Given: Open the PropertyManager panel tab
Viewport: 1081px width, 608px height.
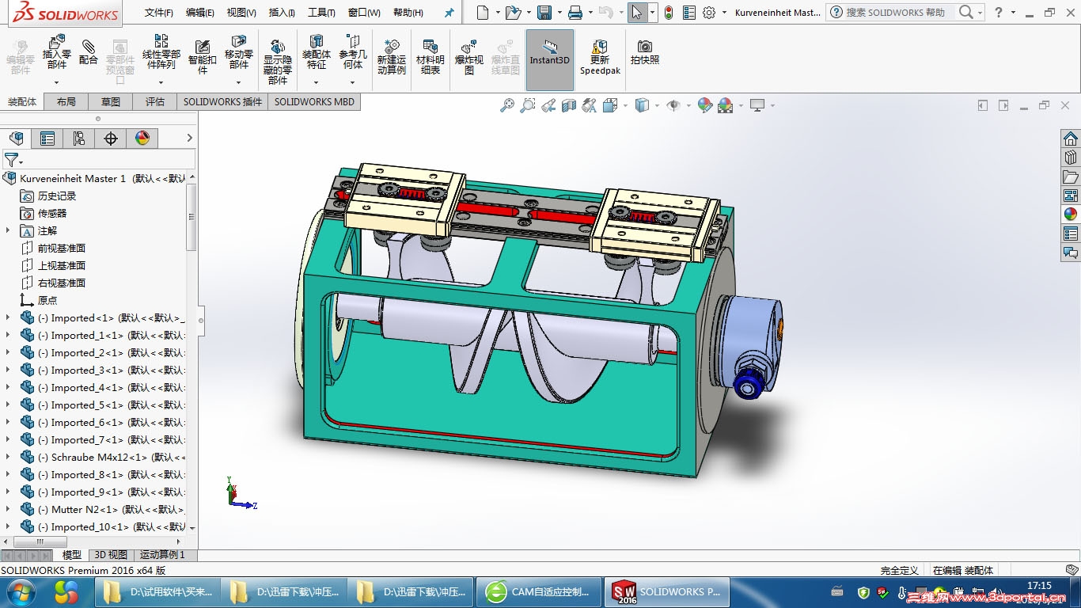Looking at the screenshot, I should point(47,139).
